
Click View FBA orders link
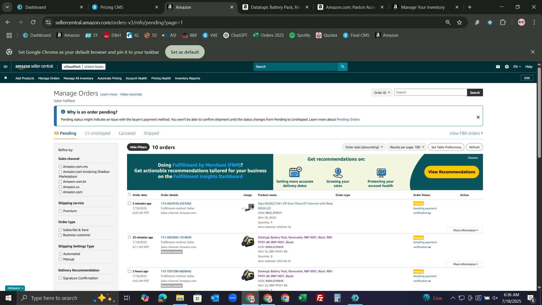point(466,133)
